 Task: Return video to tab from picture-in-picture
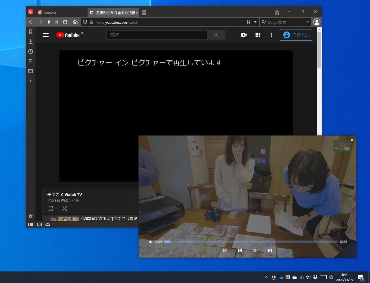pos(225,250)
